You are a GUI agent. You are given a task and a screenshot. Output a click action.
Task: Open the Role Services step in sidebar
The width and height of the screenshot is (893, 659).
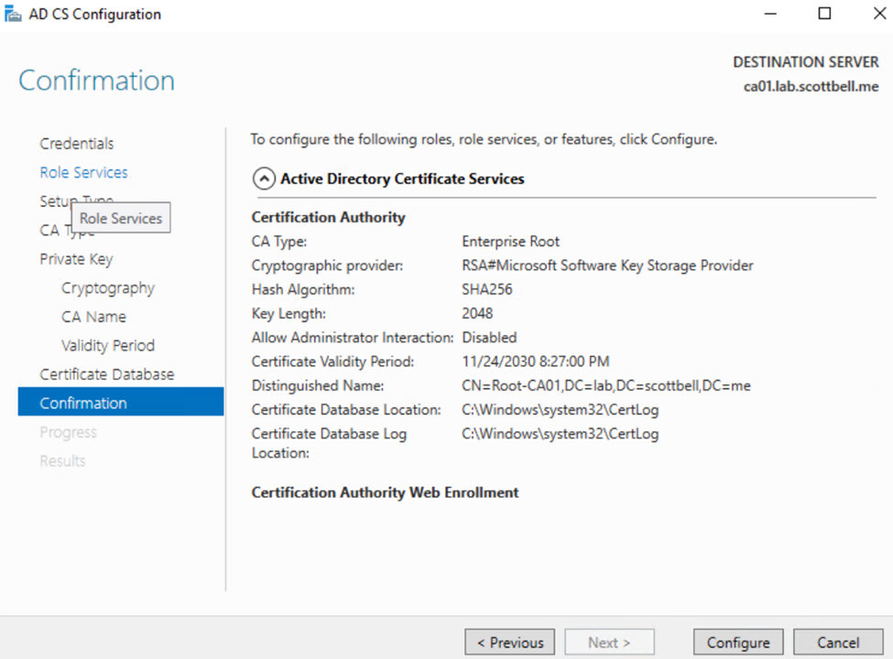click(83, 172)
